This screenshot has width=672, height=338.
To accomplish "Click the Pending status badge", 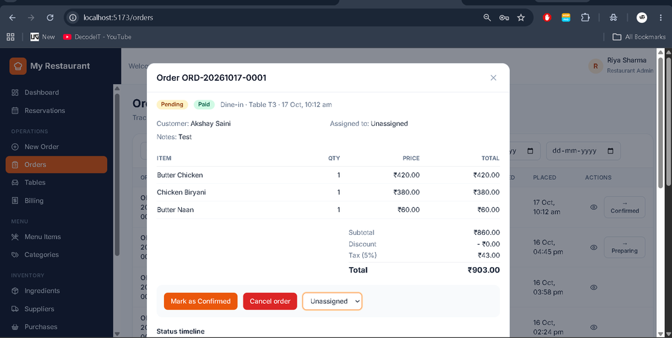I will [x=172, y=104].
